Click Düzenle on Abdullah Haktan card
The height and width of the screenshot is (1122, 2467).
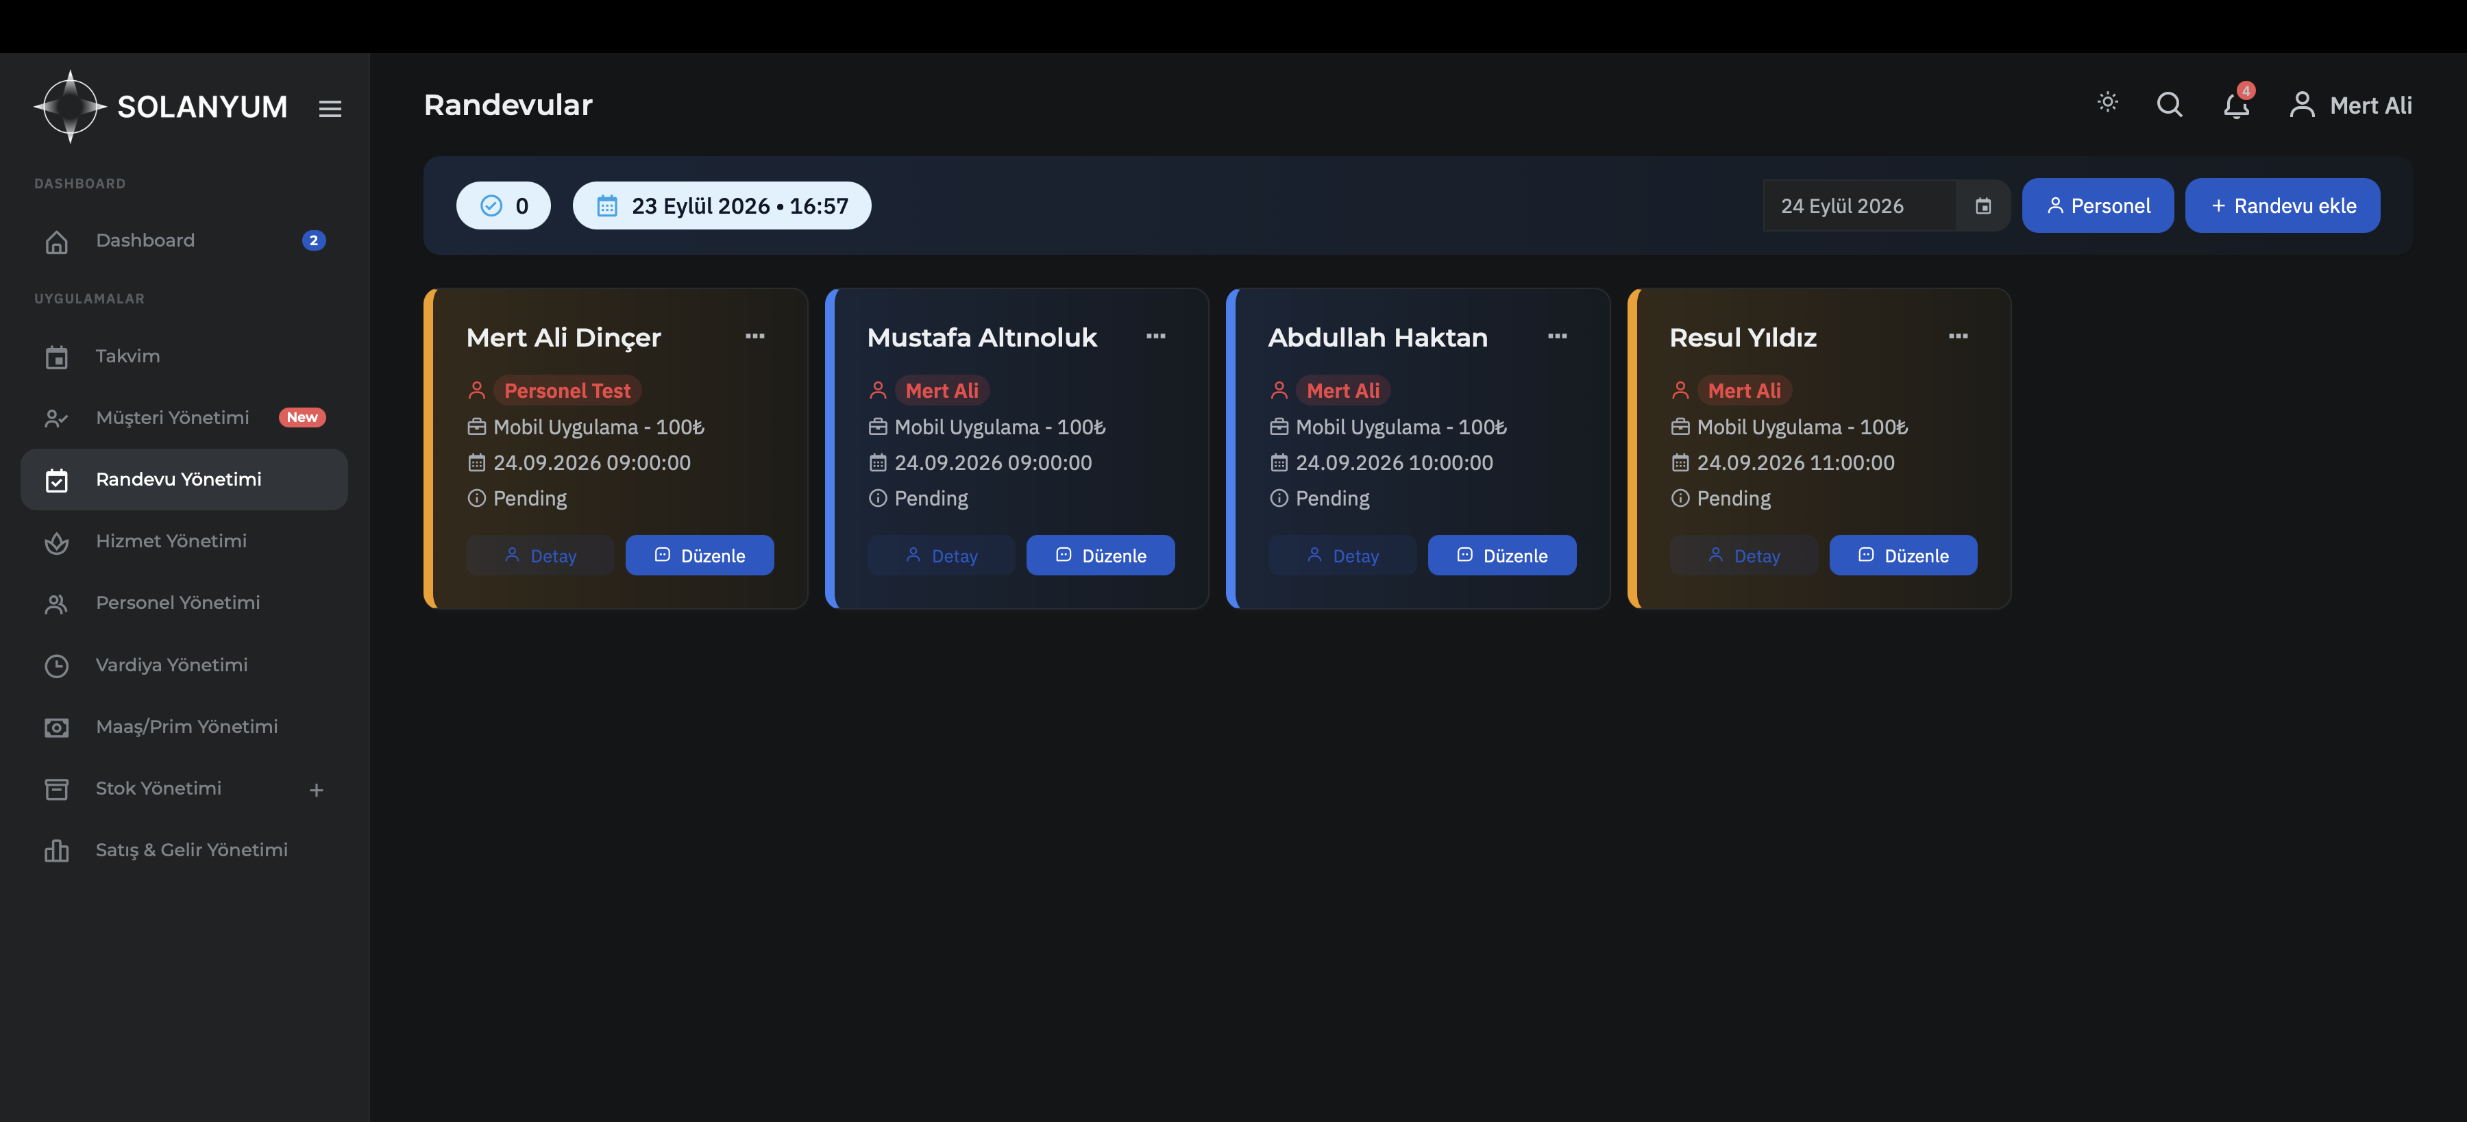coord(1501,556)
